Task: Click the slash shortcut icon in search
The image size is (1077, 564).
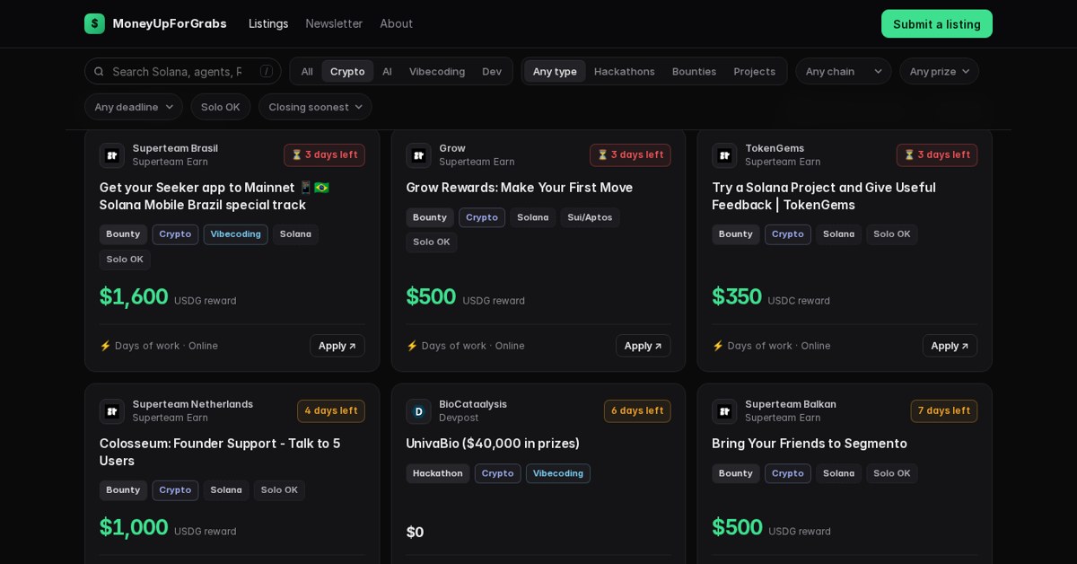Action: click(x=267, y=71)
